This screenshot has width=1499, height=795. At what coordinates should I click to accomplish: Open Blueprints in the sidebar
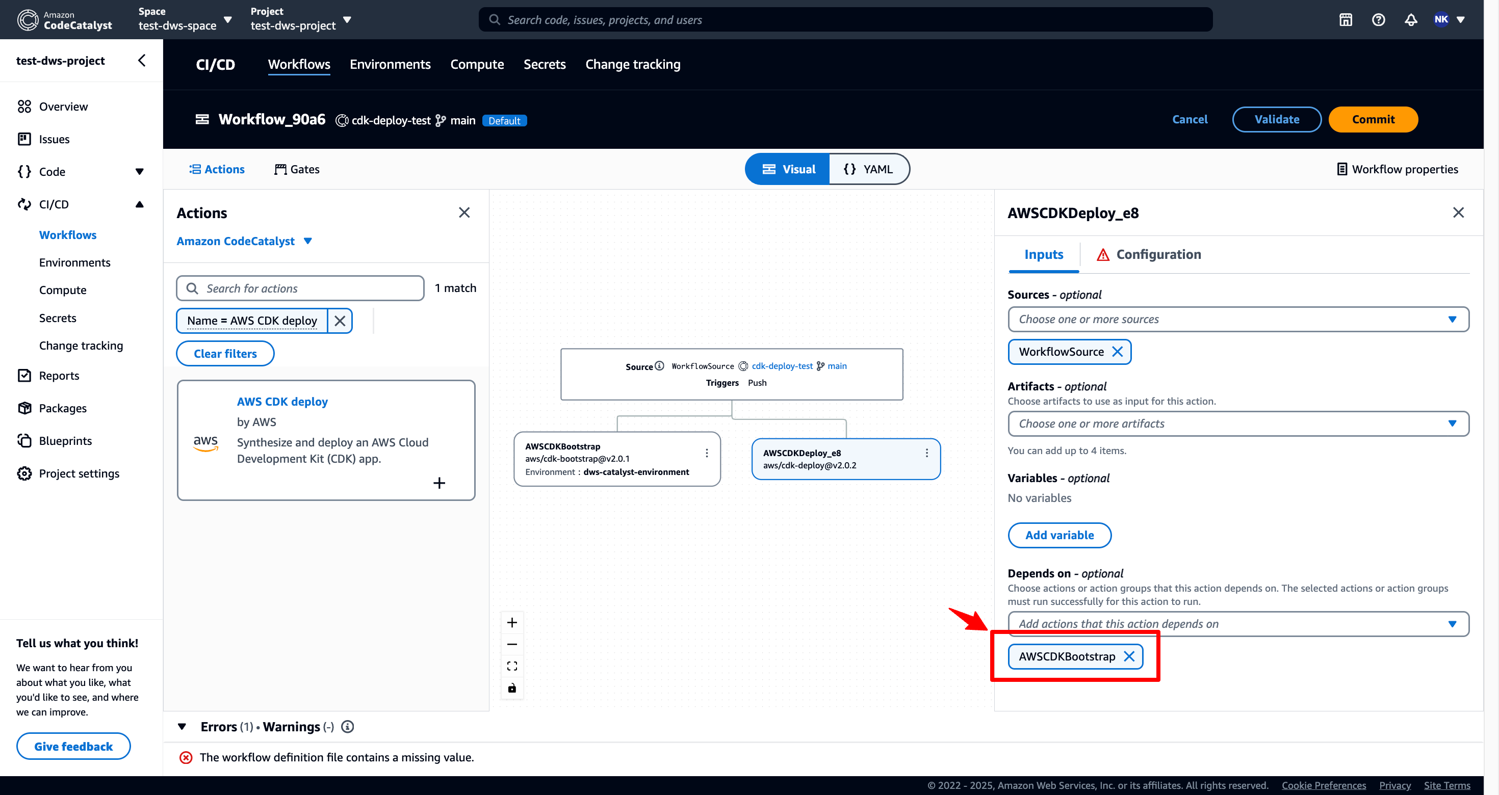pos(65,441)
